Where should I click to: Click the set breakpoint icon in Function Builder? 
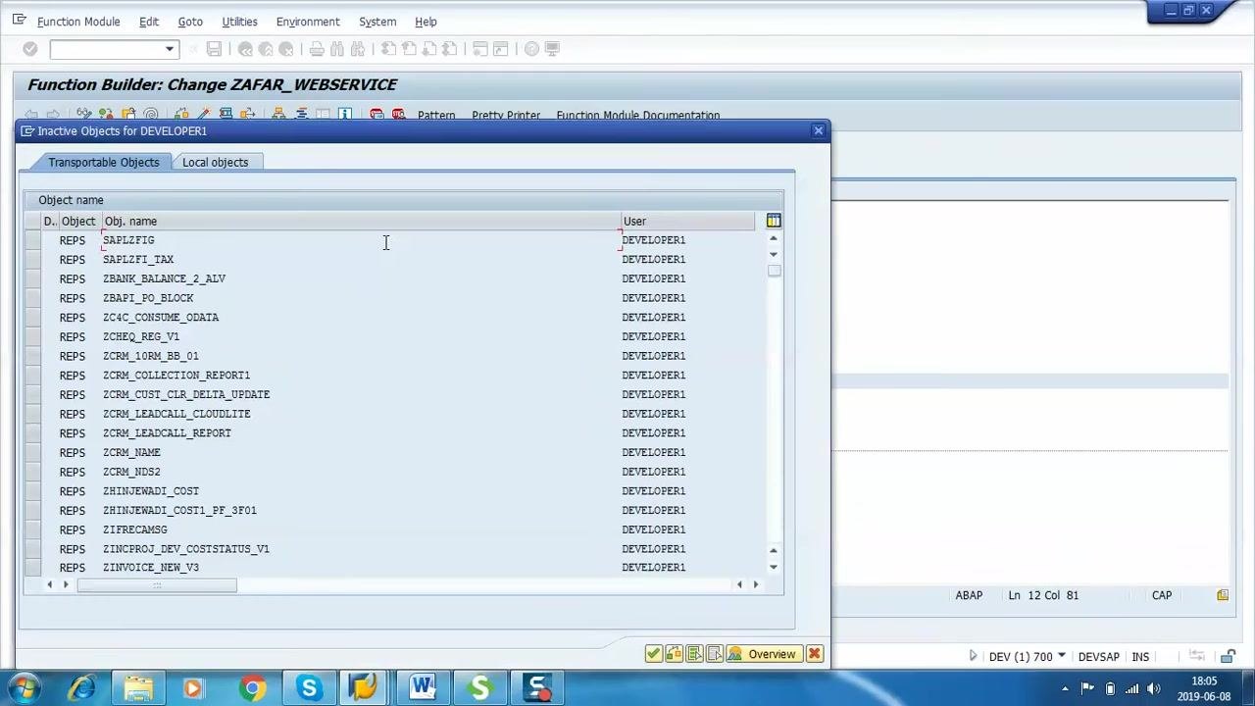click(x=376, y=115)
